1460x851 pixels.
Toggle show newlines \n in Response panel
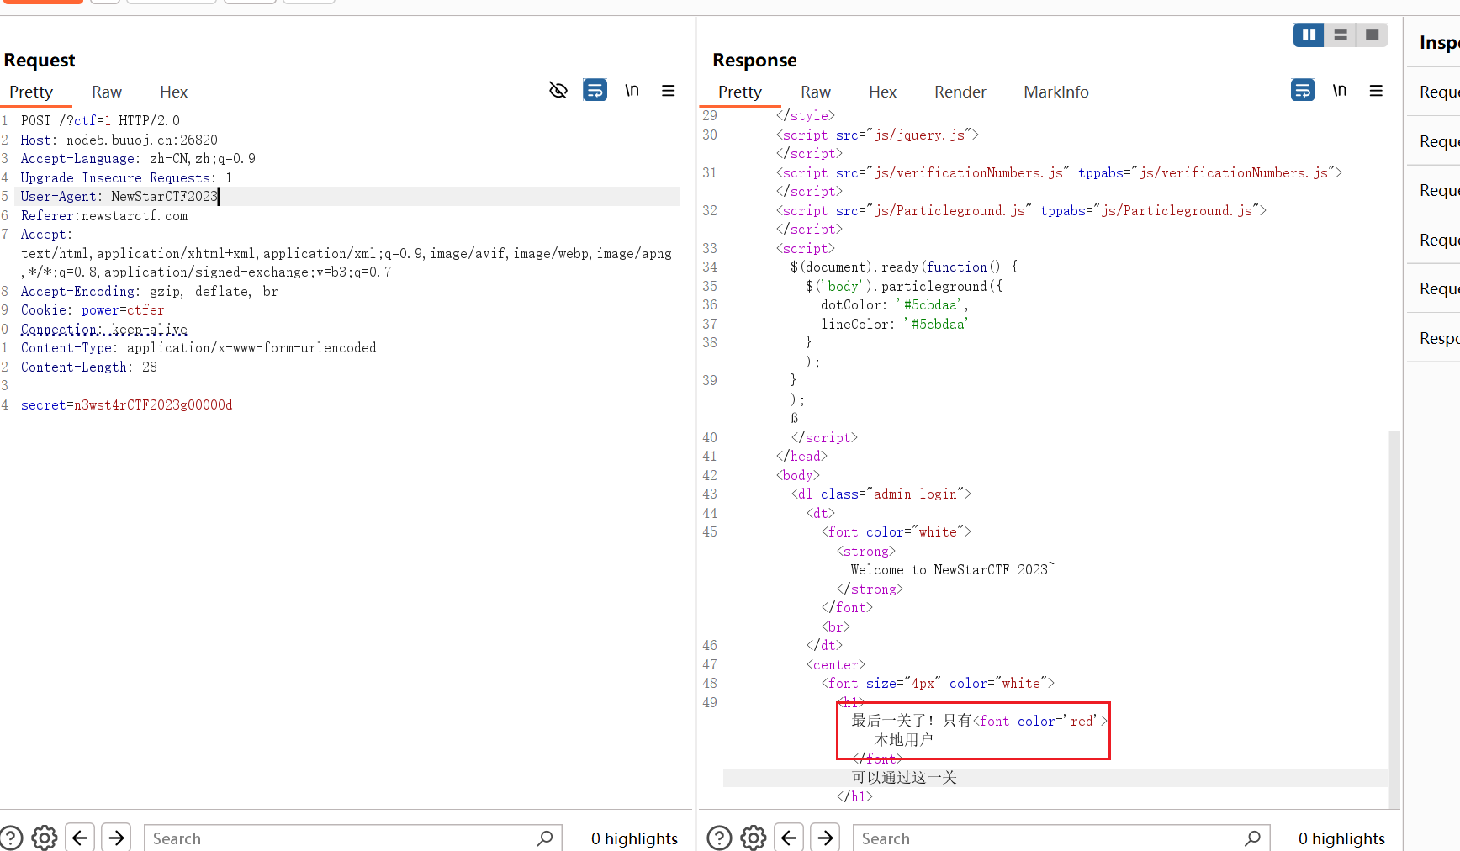(x=1340, y=90)
